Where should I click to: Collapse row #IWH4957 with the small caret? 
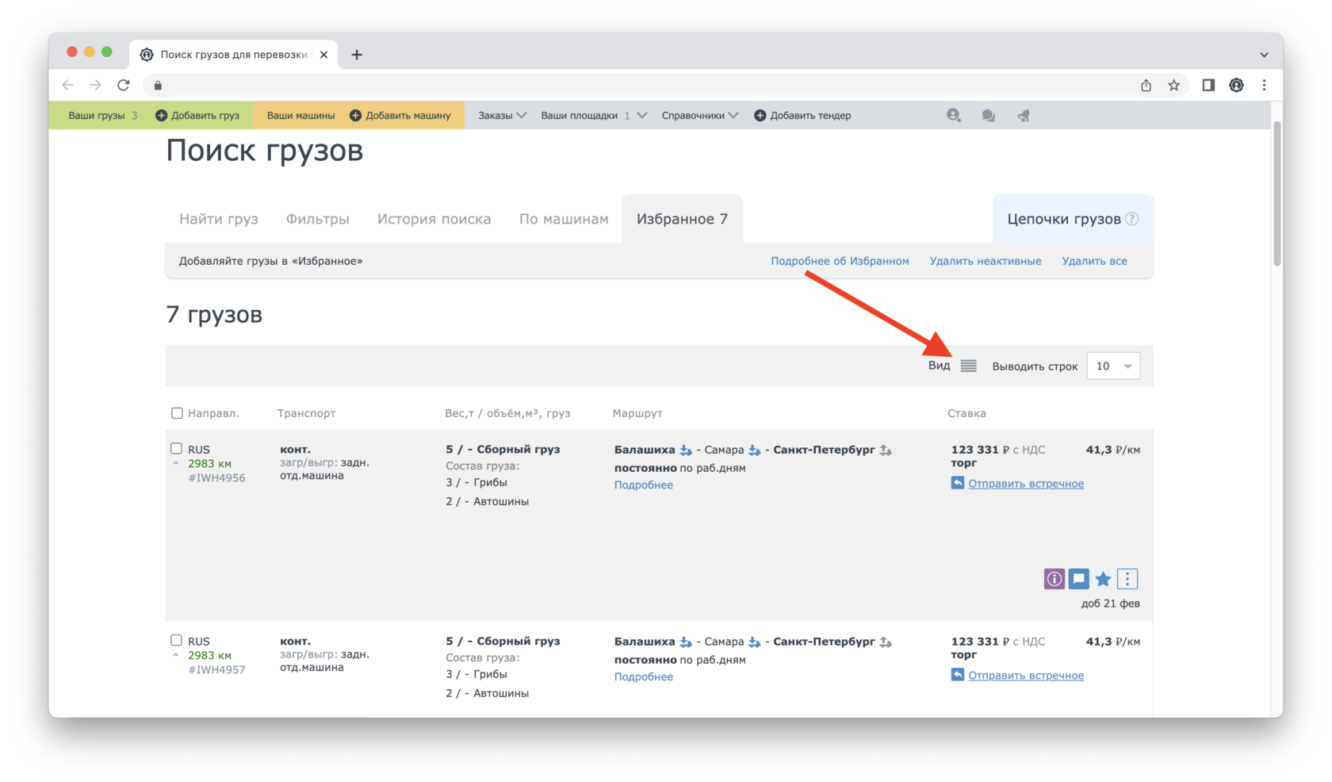click(x=176, y=656)
